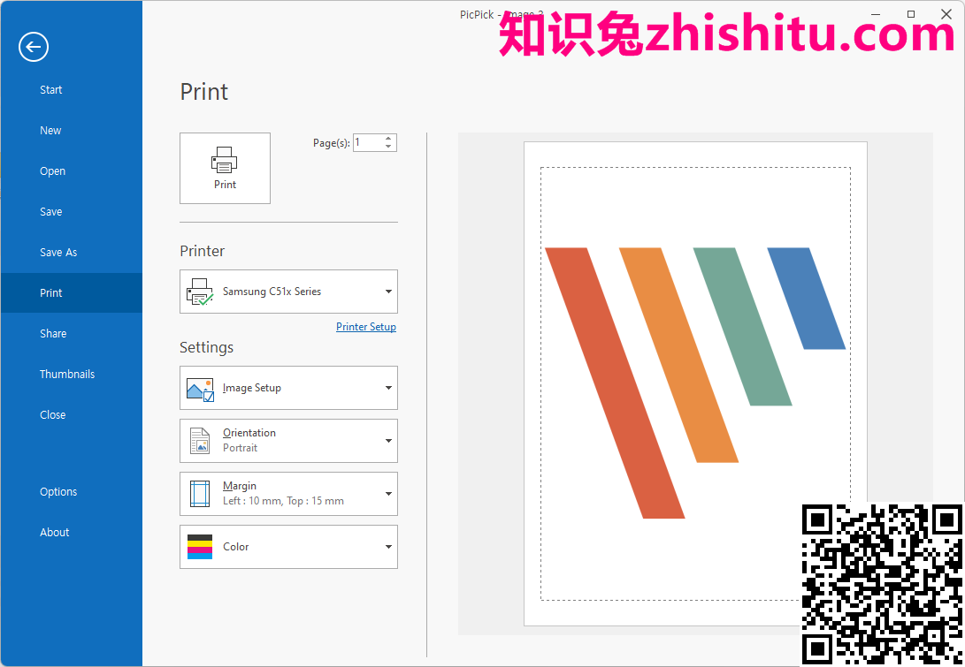Click the Samsung printer icon with checkmark

click(199, 292)
